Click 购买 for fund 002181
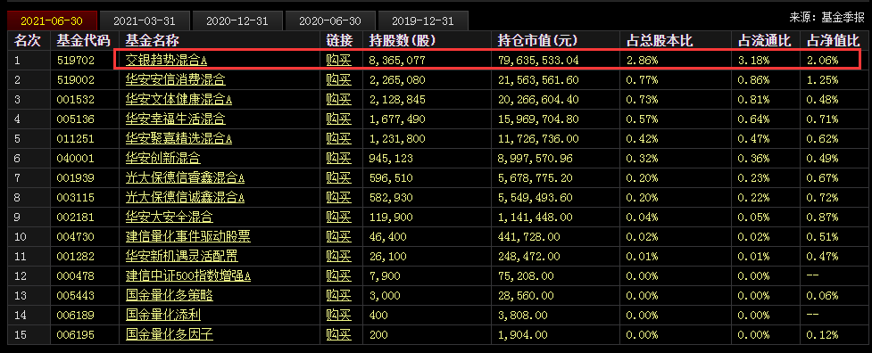The width and height of the screenshot is (872, 353). click(x=338, y=218)
